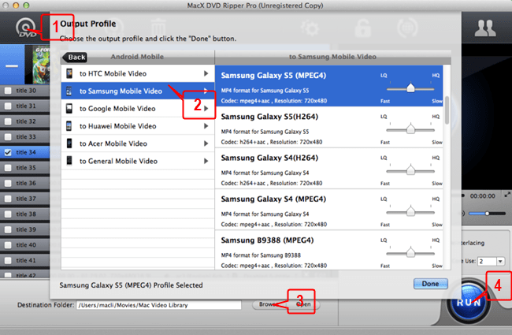This screenshot has width=512, height=335.
Task: Adjust quality slider for Galaxy S5 (MPEG4)
Action: point(410,88)
